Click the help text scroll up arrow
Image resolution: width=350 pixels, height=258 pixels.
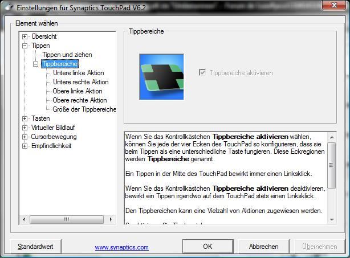tap(332, 137)
